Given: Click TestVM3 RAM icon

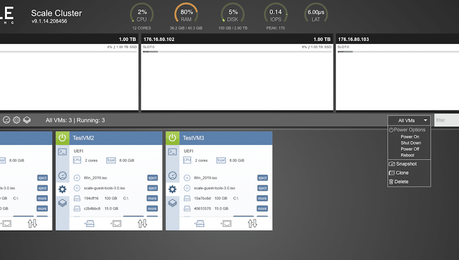Looking at the screenshot, I should [x=221, y=160].
